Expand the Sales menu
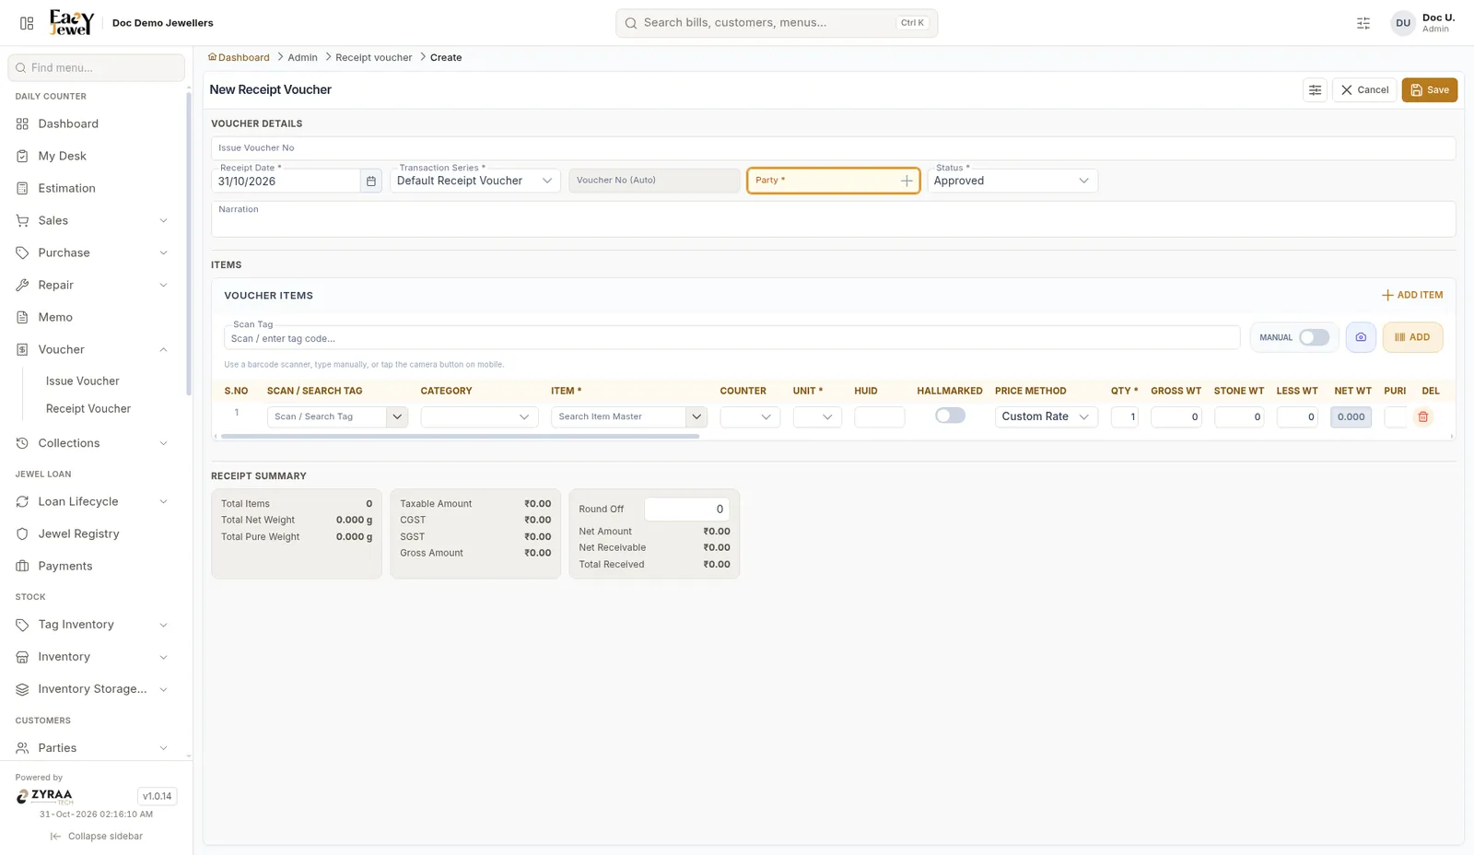Image resolution: width=1474 pixels, height=855 pixels. [x=94, y=220]
